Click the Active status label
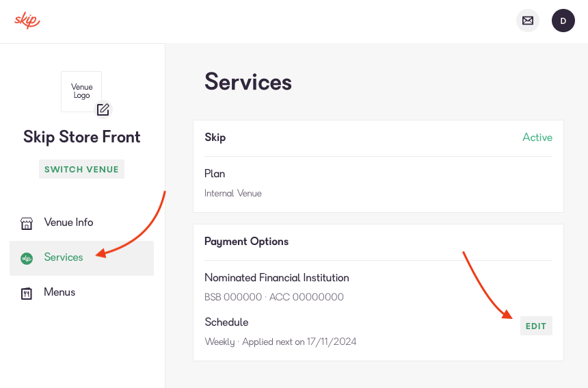Viewport: 588px width, 388px height. tap(537, 138)
